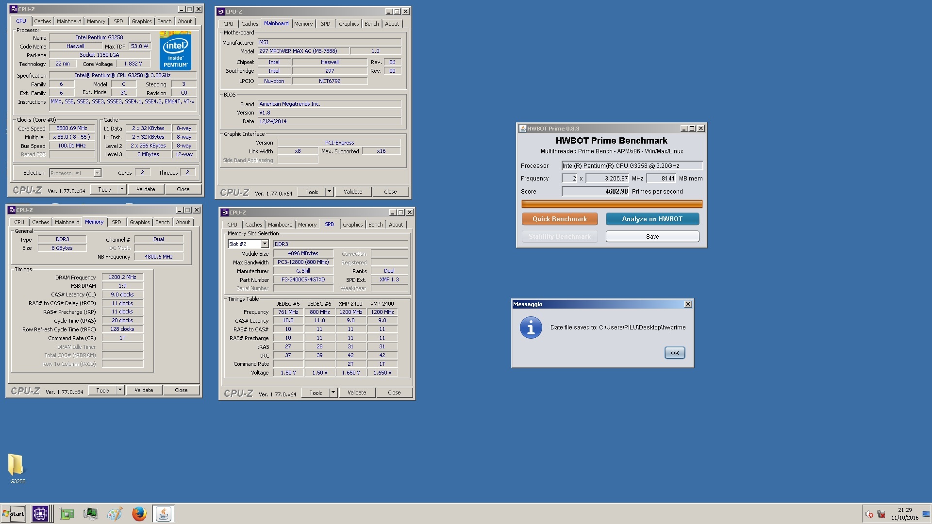The height and width of the screenshot is (524, 932).
Task: Close the Messaggio dialog with the X
Action: [x=688, y=304]
